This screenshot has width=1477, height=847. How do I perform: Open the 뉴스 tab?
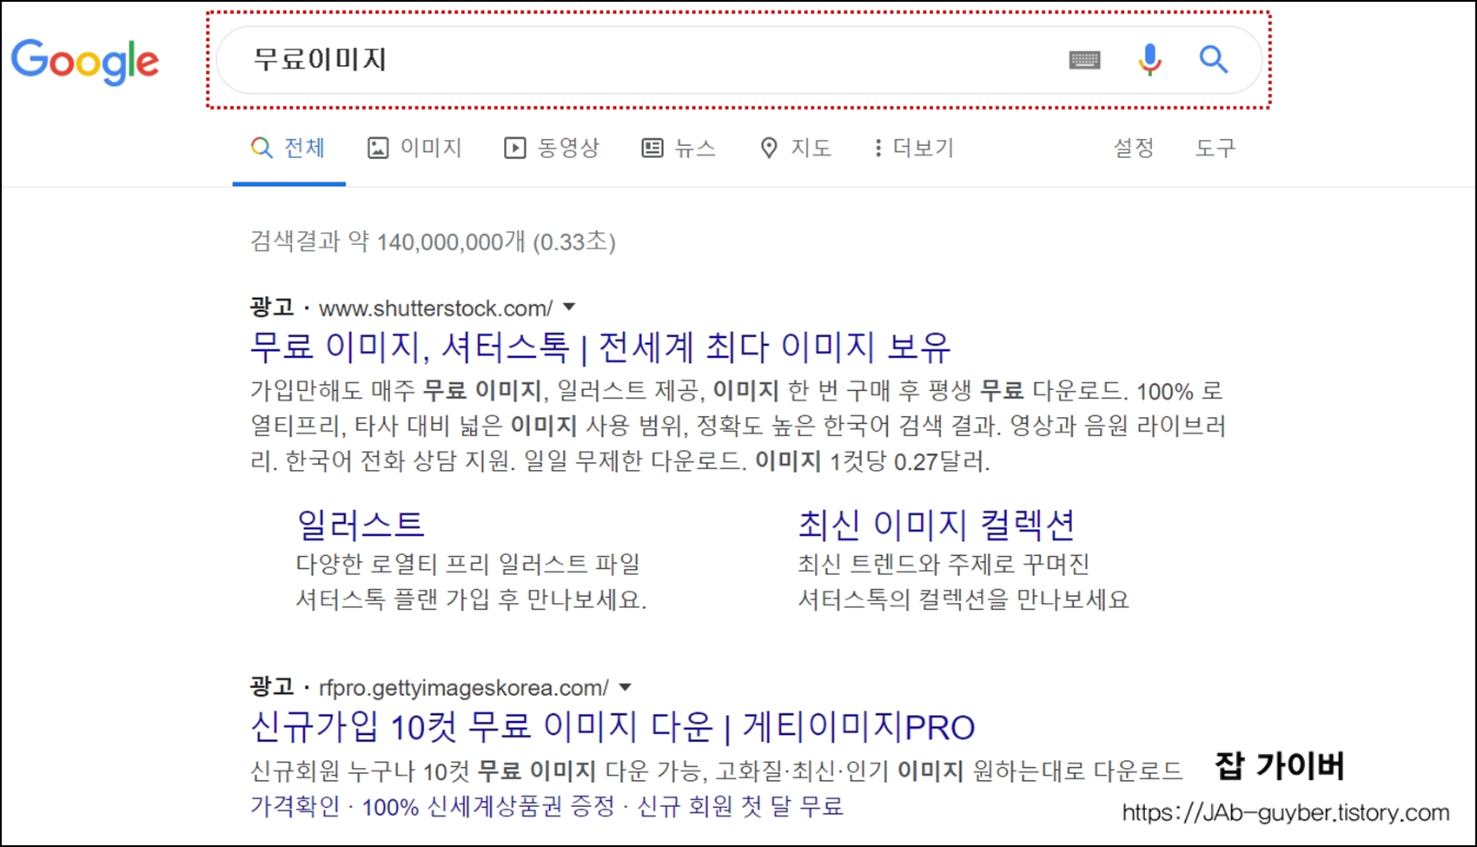[x=679, y=148]
